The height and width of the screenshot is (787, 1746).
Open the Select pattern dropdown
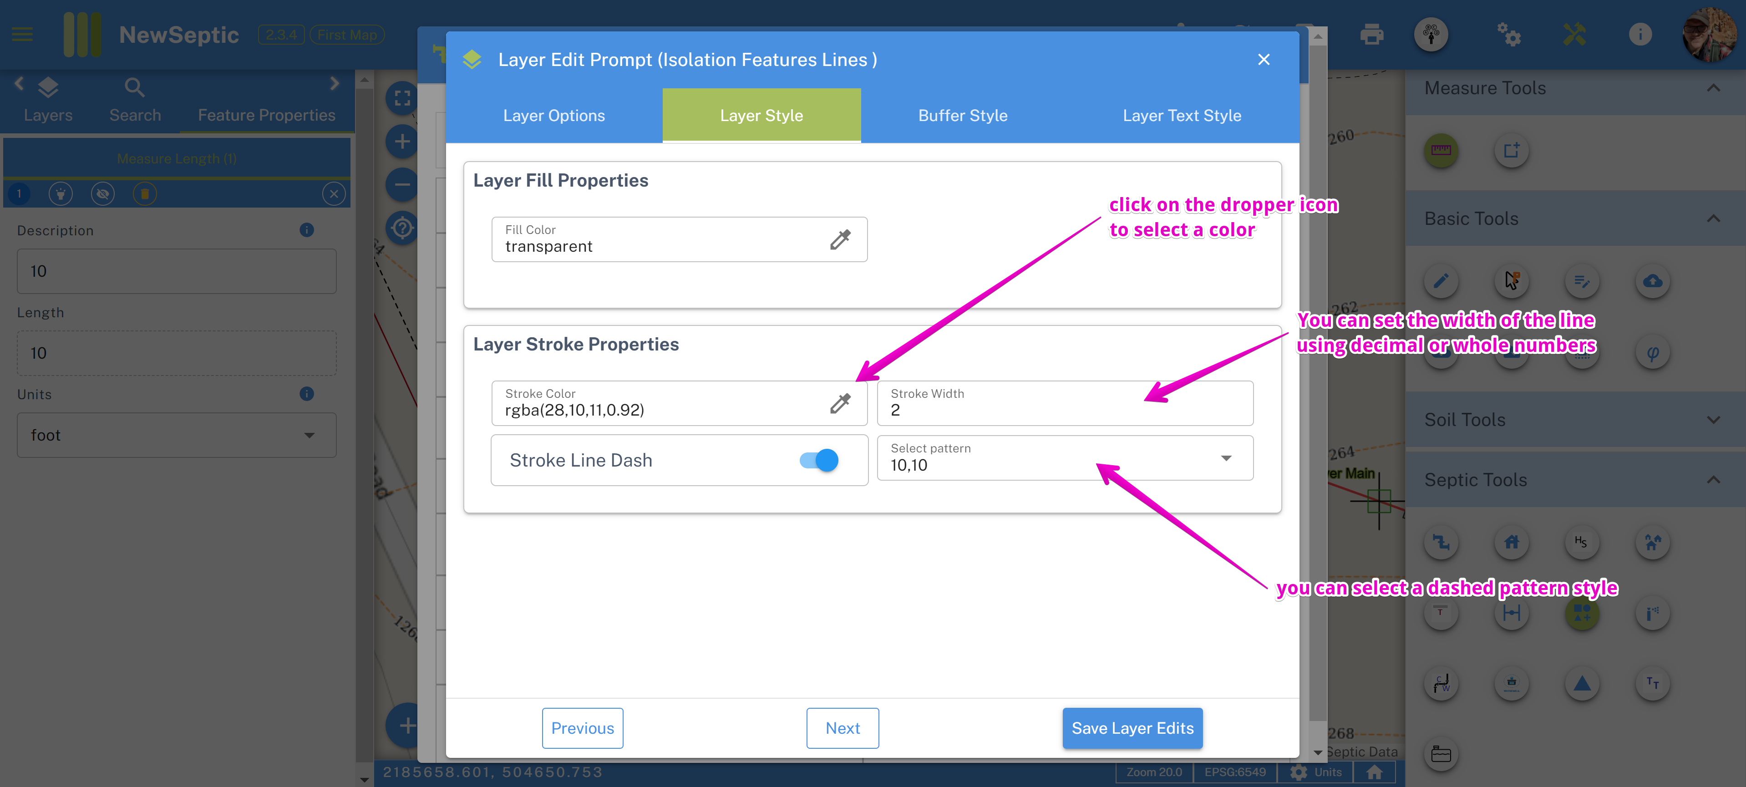(x=1065, y=458)
